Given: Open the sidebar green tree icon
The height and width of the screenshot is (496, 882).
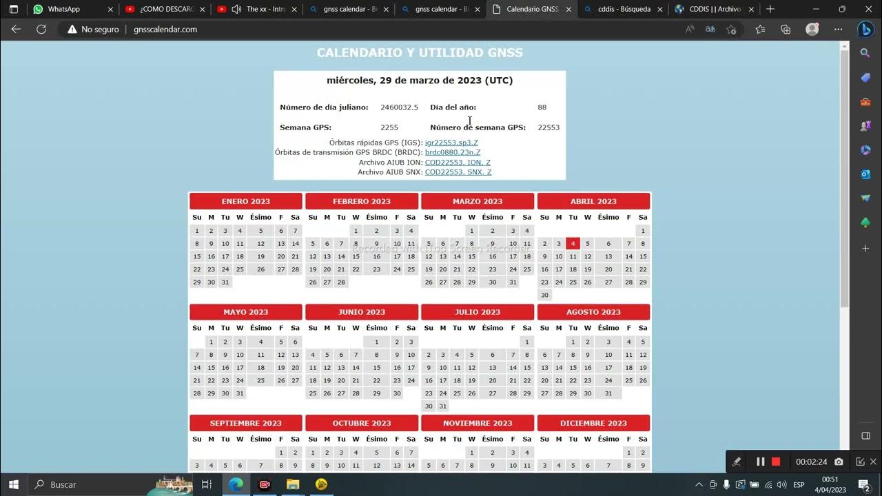Looking at the screenshot, I should coord(865,223).
